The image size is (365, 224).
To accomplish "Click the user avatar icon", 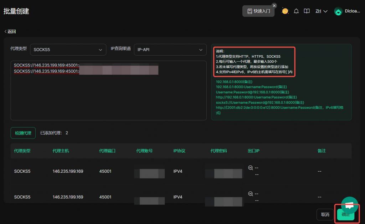I will (x=338, y=11).
